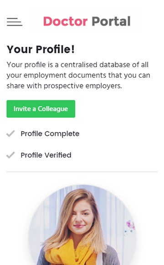This screenshot has width=164, height=265.
Task: Click 'prospective employers' text in description
Action: (82, 86)
